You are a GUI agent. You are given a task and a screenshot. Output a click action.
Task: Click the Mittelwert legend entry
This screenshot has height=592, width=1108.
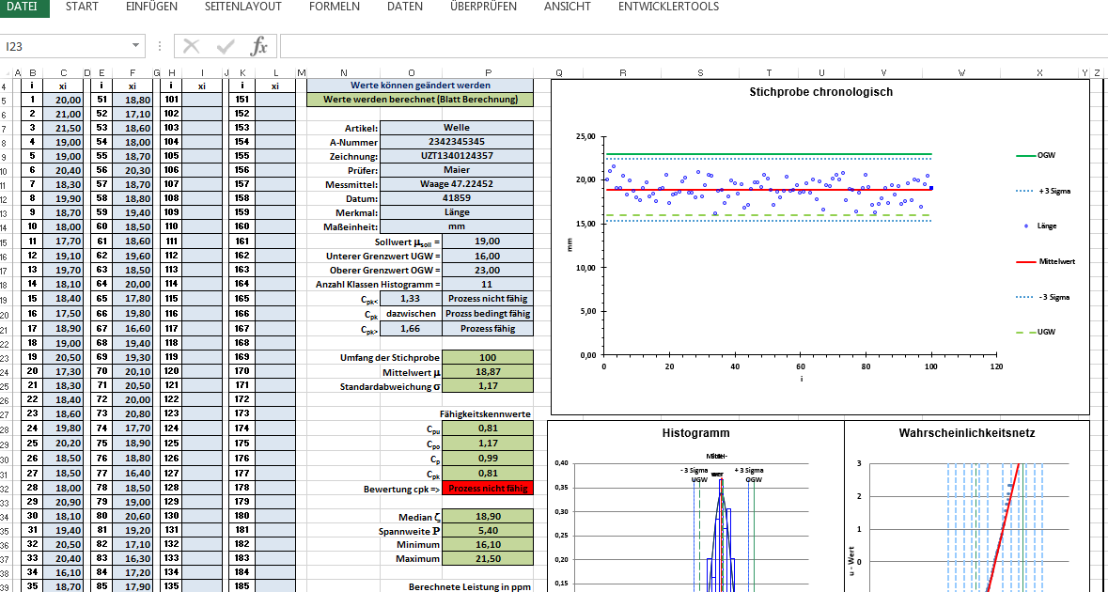1046,261
